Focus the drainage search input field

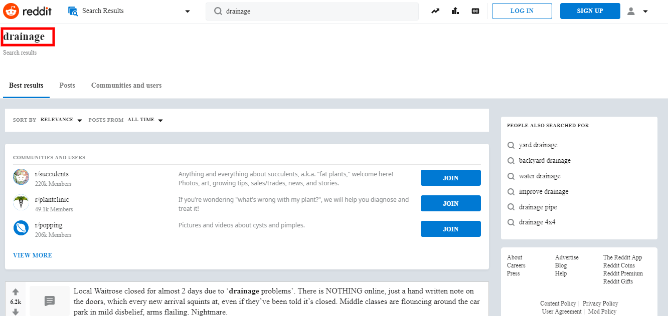(x=312, y=12)
